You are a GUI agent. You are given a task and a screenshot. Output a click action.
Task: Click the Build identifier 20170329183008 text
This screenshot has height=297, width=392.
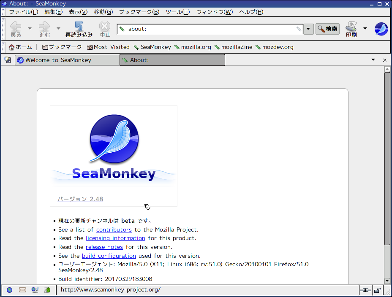tap(105, 279)
